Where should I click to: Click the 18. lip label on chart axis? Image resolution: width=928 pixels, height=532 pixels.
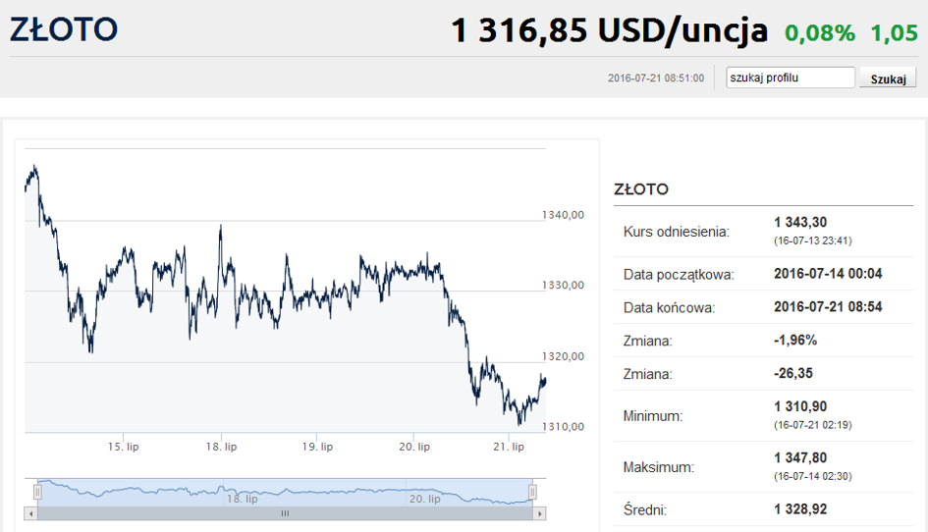click(x=221, y=447)
